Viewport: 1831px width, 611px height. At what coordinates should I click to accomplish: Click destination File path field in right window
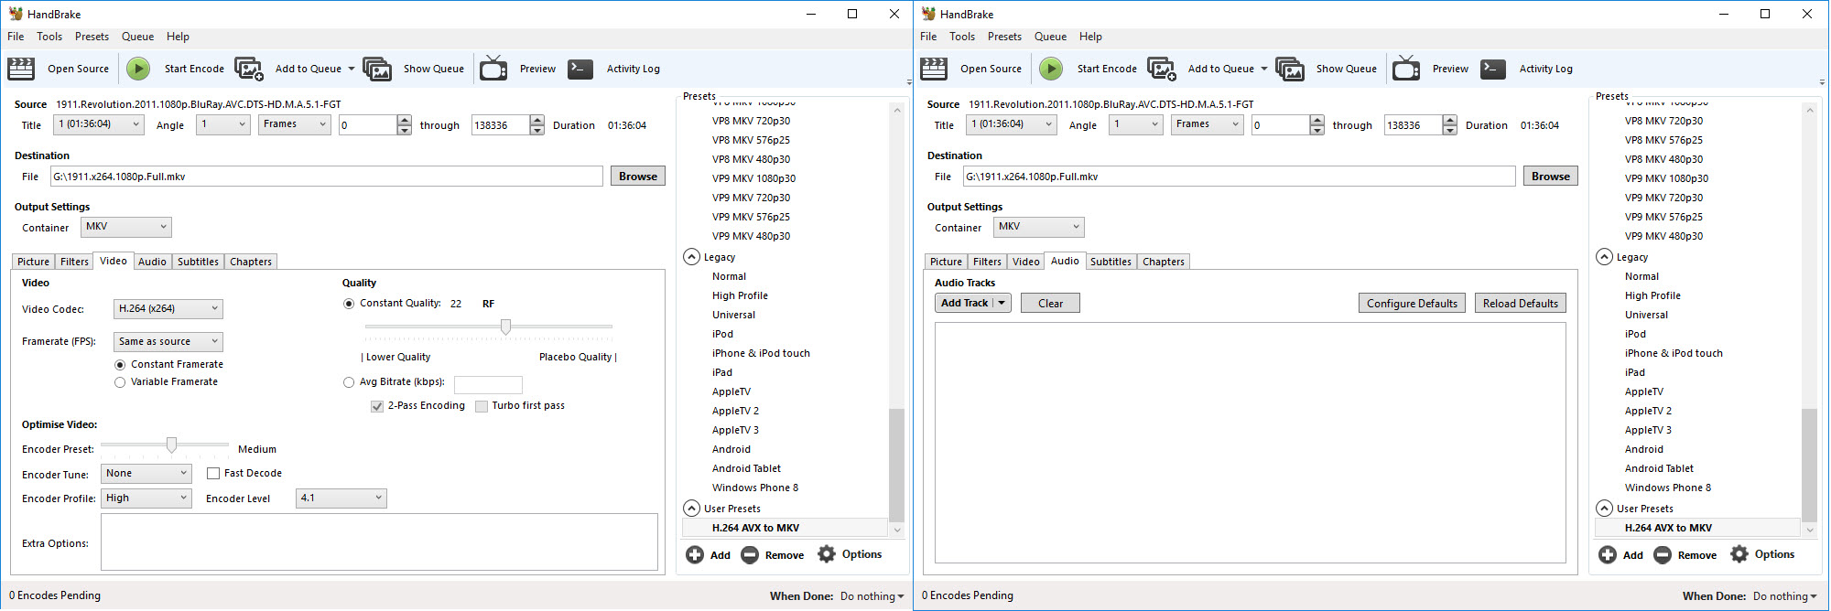1239,177
